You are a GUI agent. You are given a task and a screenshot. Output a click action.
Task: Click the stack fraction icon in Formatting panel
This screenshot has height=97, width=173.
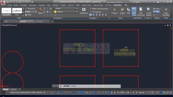pyautogui.click(x=51, y=12)
